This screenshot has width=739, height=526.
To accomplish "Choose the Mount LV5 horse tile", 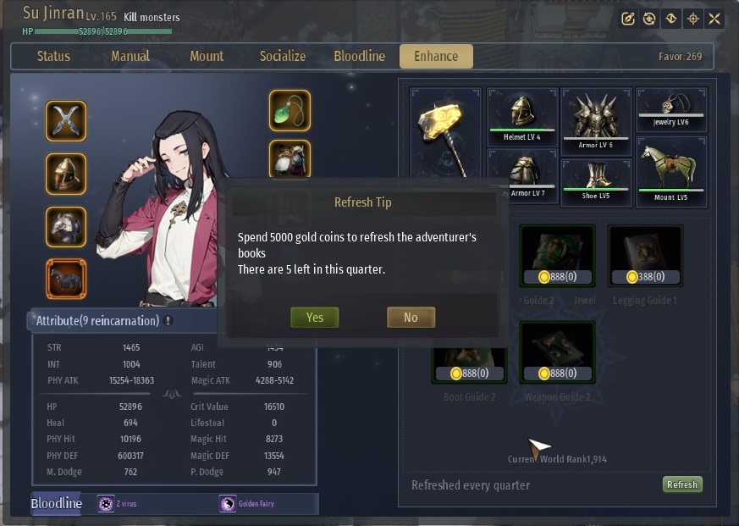I will pos(671,172).
